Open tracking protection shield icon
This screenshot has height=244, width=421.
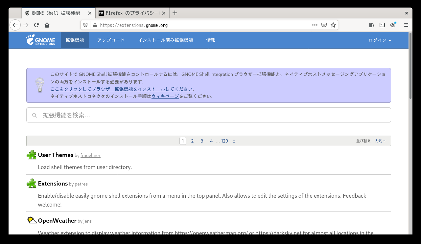(x=85, y=25)
